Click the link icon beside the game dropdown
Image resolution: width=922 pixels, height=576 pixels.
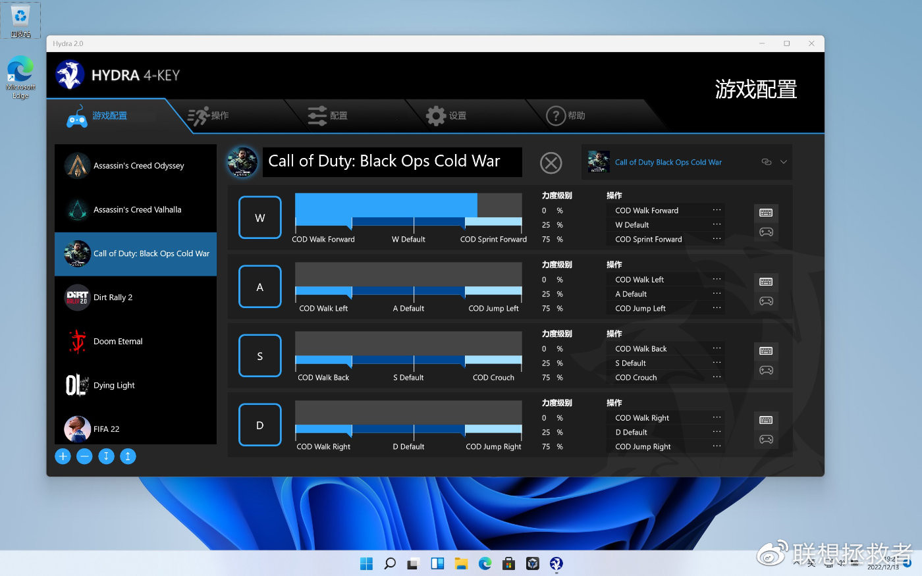coord(766,162)
